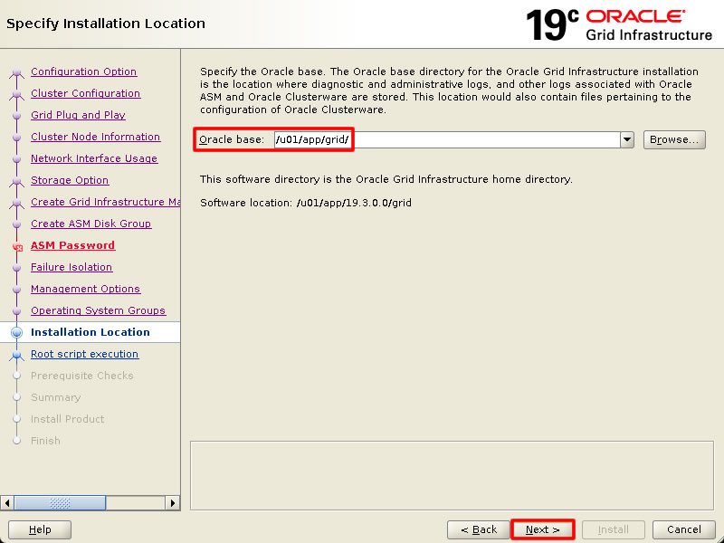Proceed with the Next button
Viewport: 724px width, 543px height.
[x=542, y=529]
